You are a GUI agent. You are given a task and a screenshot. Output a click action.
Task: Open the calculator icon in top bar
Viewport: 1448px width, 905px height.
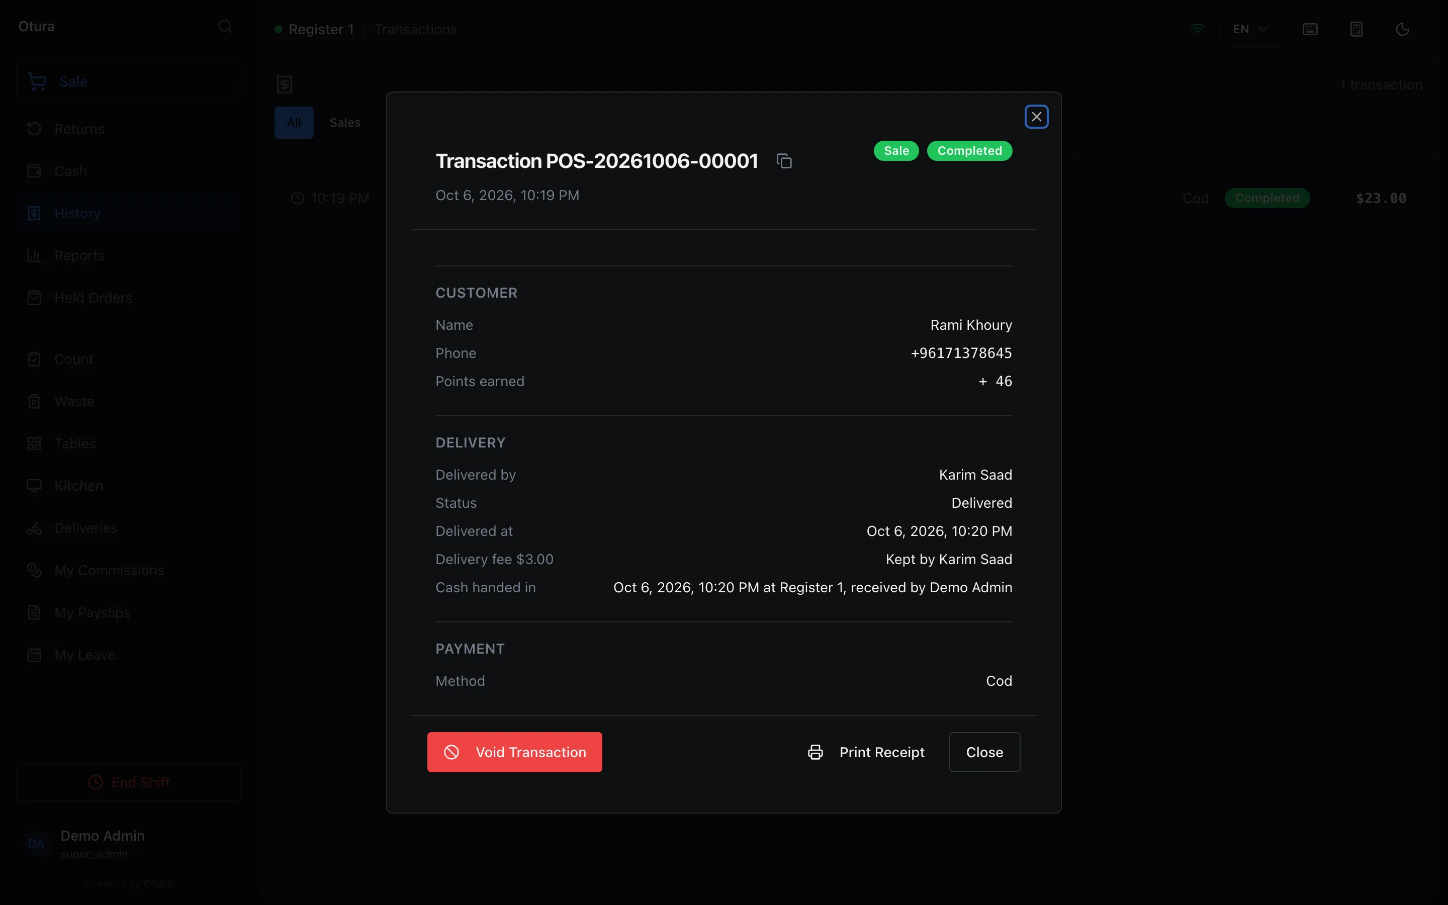[1356, 29]
